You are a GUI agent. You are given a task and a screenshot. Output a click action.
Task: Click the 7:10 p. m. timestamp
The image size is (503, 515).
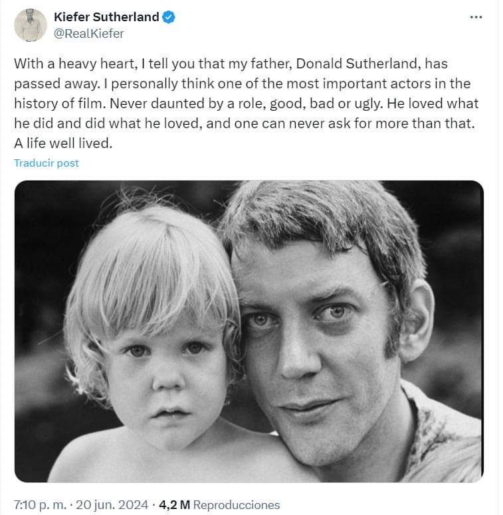(x=39, y=504)
